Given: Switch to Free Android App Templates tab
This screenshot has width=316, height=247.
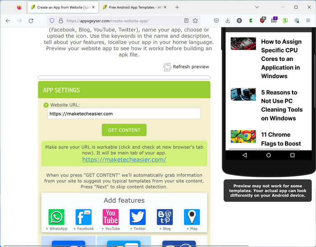Looking at the screenshot, I should (135, 7).
